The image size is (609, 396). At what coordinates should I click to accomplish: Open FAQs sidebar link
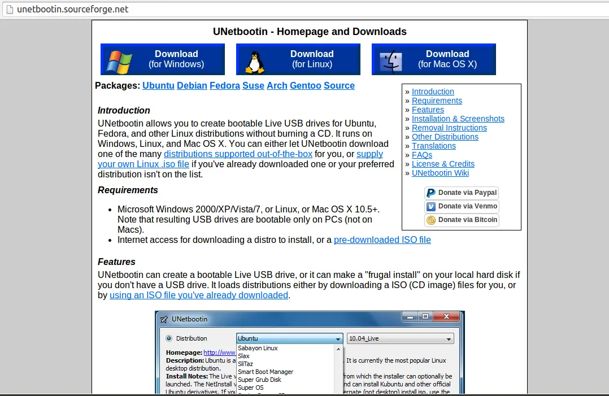(422, 155)
